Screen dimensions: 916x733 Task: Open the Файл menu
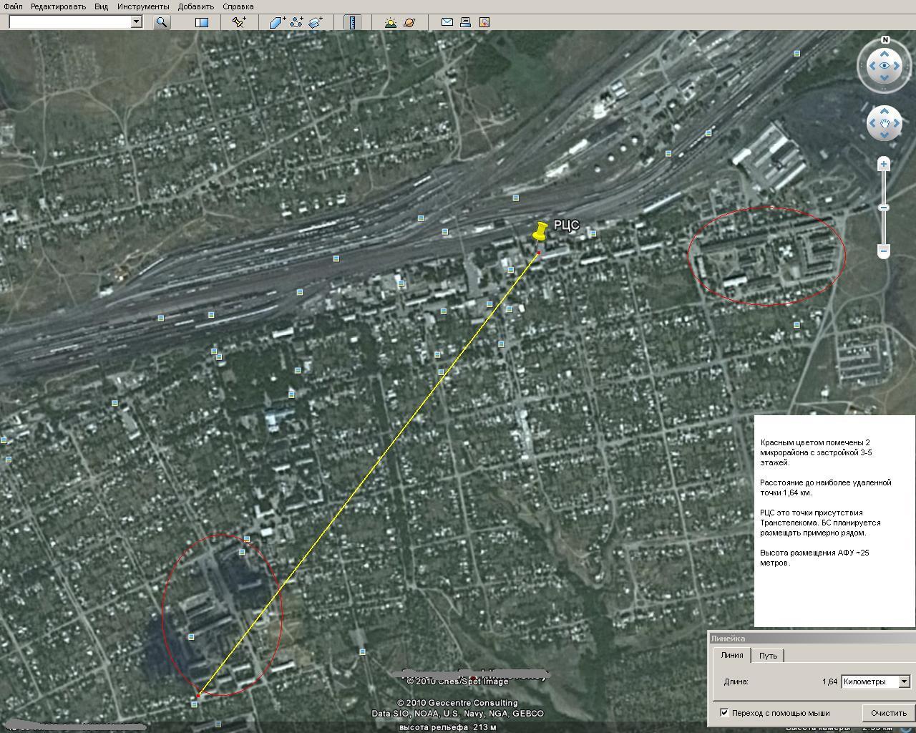coord(13,6)
